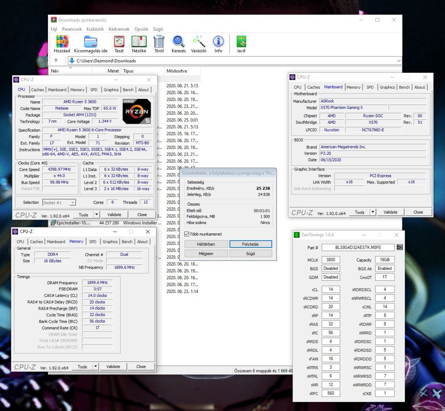
Task: Launch the Varázsló wizard icon
Action: 198,42
